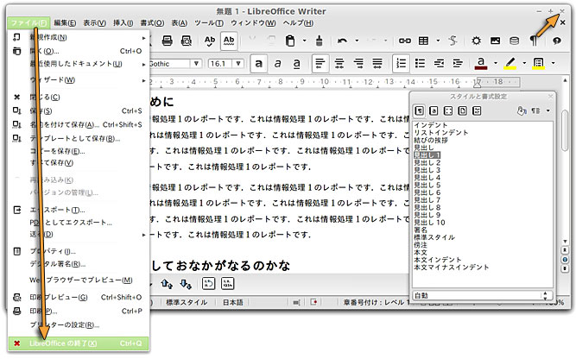The height and width of the screenshot is (359, 576).
Task: Select the clone formatting paintbrush
Action: point(320,41)
